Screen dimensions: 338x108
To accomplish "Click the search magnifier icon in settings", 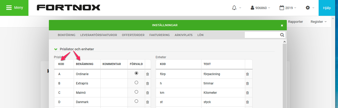I will 282,35.
